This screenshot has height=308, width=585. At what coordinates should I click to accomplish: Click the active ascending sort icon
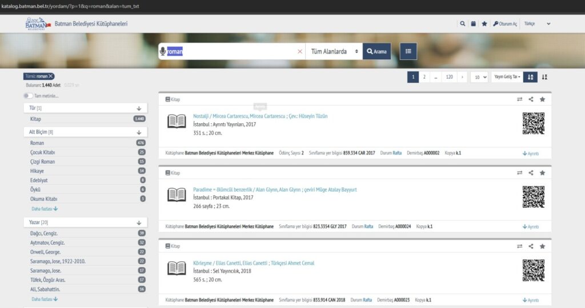click(530, 77)
